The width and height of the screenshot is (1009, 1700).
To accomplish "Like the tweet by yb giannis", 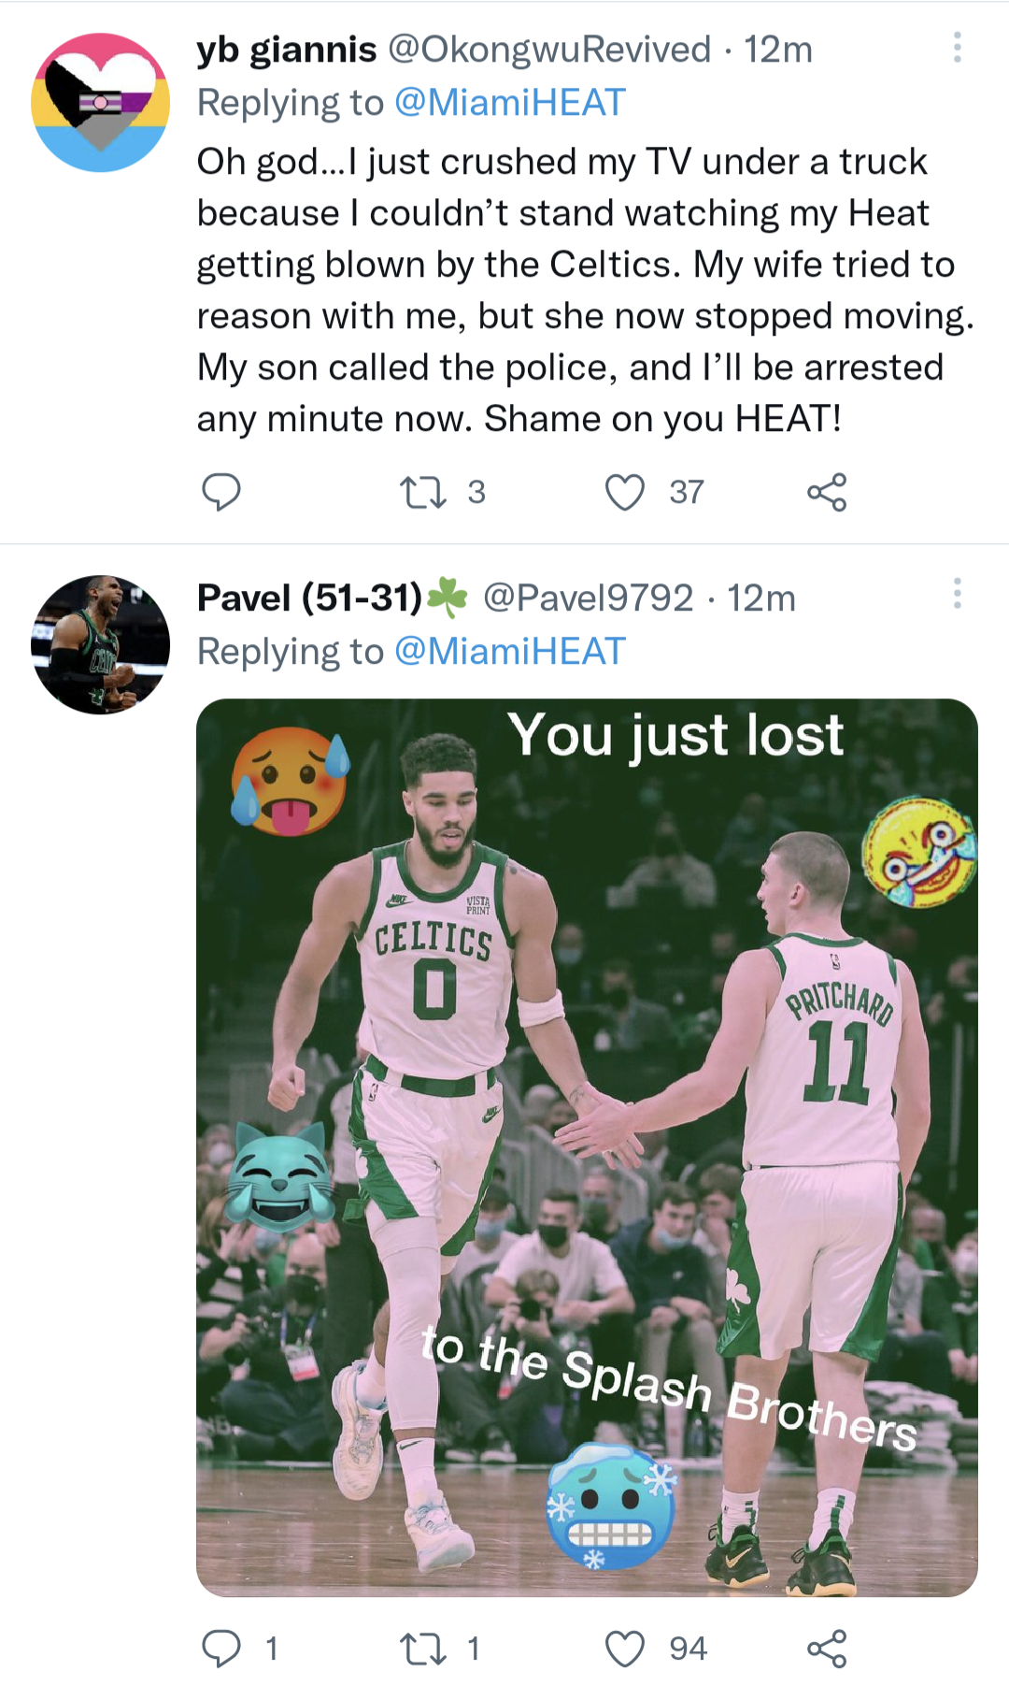I will 625,492.
